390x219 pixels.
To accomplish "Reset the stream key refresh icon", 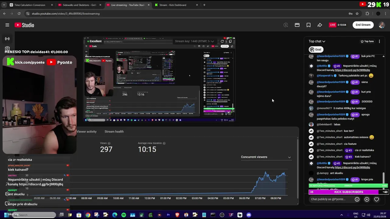I will [x=222, y=41].
